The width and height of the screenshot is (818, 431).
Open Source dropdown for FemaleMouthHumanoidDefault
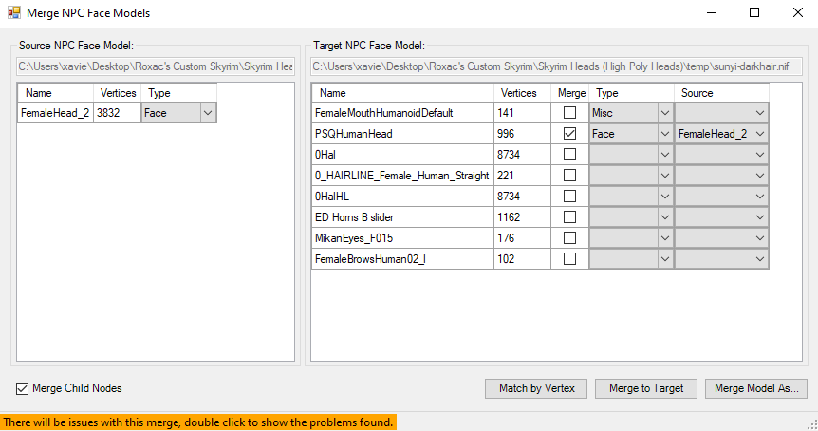721,113
